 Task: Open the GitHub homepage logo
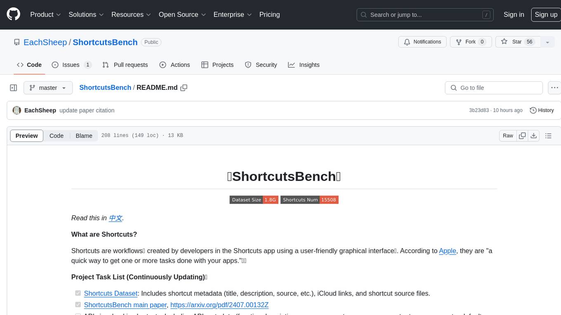coord(13,14)
